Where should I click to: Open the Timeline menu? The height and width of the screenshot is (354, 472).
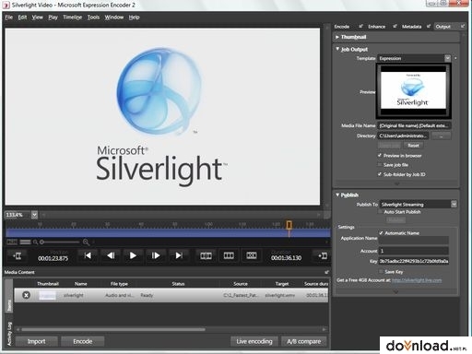point(73,18)
